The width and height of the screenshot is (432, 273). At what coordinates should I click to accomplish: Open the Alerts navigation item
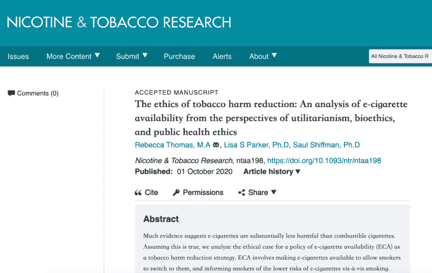click(222, 57)
